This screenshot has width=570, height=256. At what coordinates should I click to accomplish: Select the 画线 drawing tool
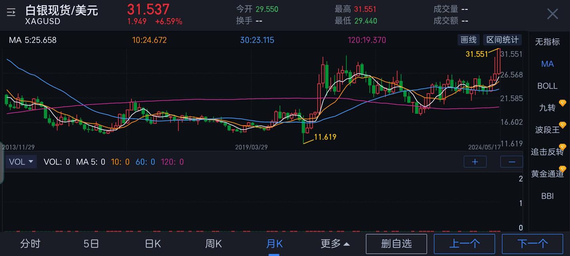pyautogui.click(x=468, y=40)
